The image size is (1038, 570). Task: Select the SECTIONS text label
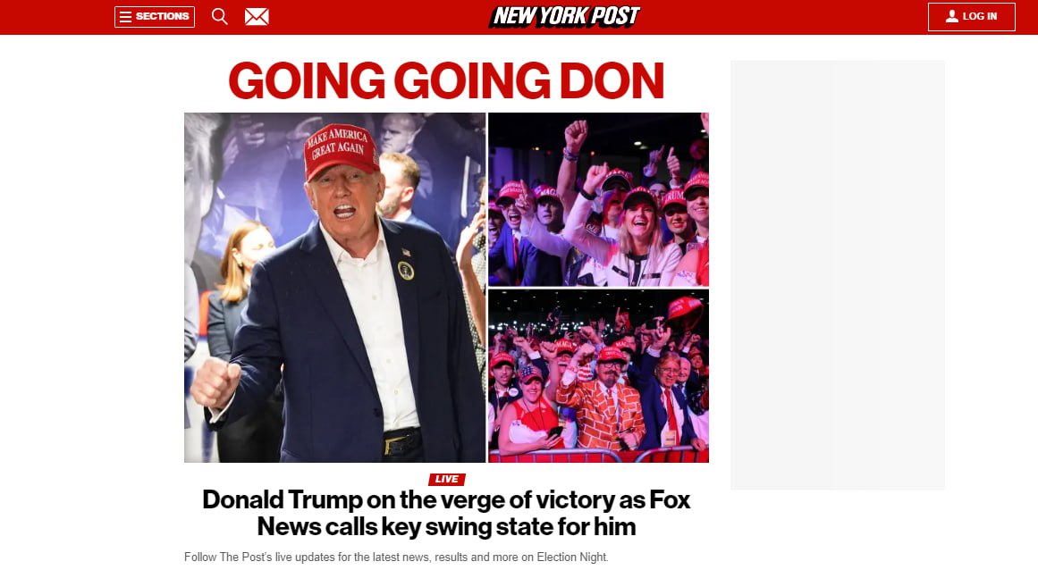[162, 17]
